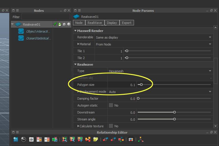Click the Tile 2 slider handle
The image size is (219, 146).
tap(127, 58)
